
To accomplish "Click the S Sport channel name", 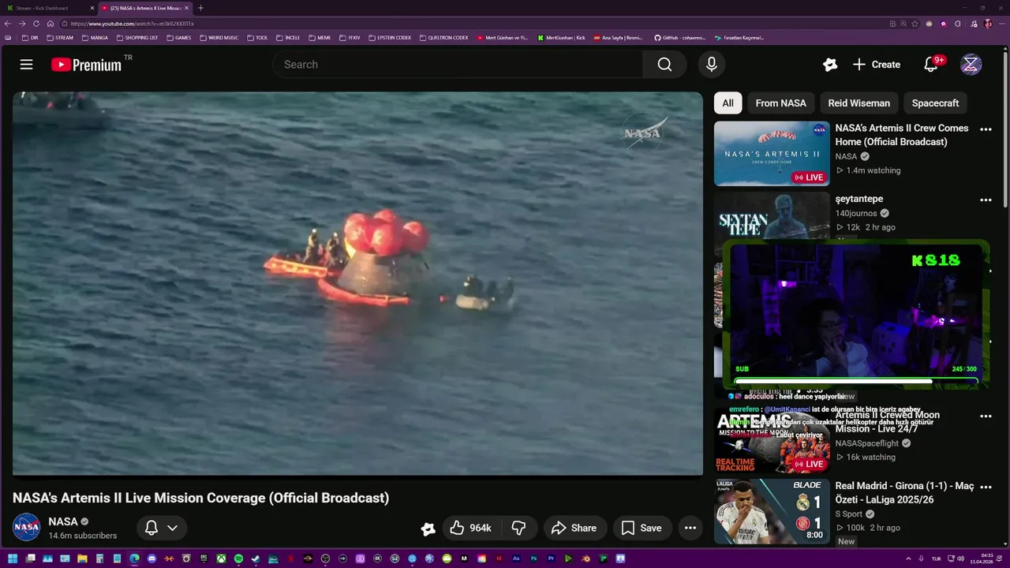I will point(851,514).
